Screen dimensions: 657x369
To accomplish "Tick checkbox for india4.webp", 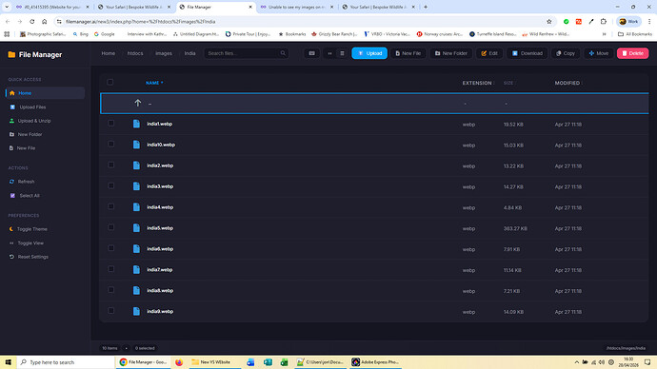I will pyautogui.click(x=110, y=206).
